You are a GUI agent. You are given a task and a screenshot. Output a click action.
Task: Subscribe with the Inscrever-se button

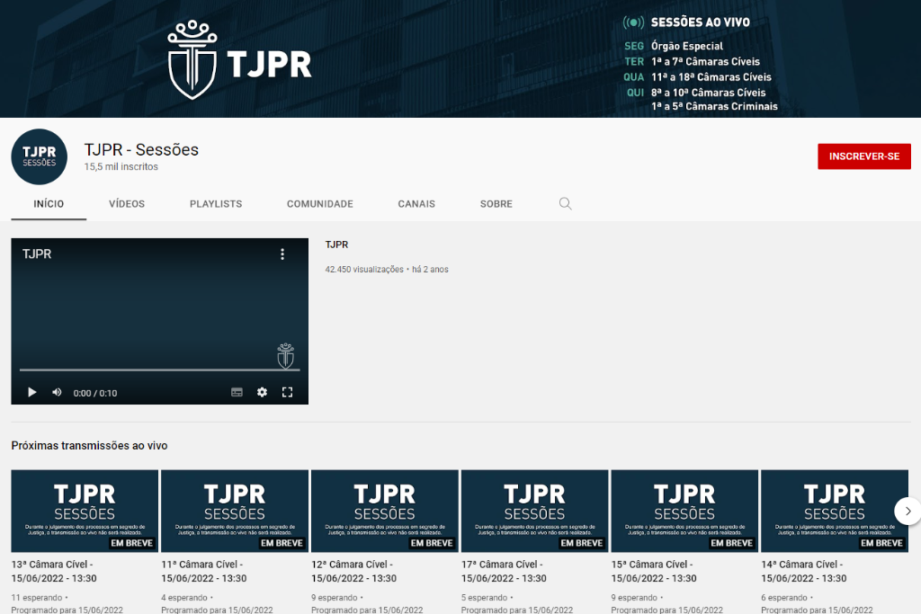[864, 156]
